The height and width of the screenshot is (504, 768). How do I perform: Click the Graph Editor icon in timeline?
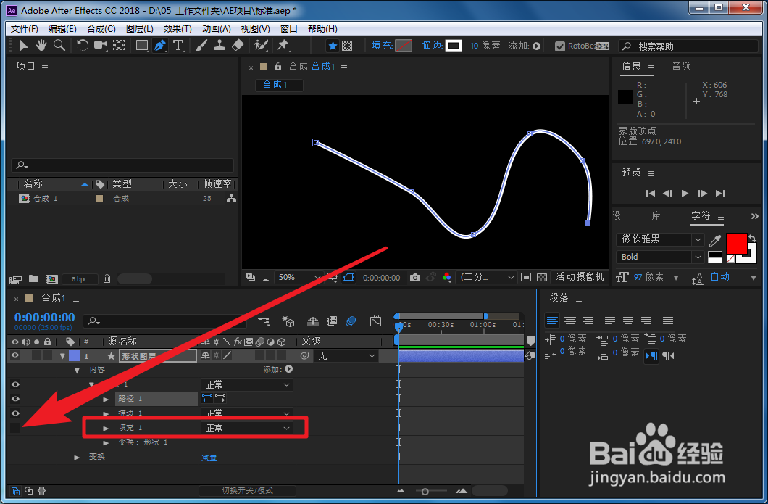[375, 321]
